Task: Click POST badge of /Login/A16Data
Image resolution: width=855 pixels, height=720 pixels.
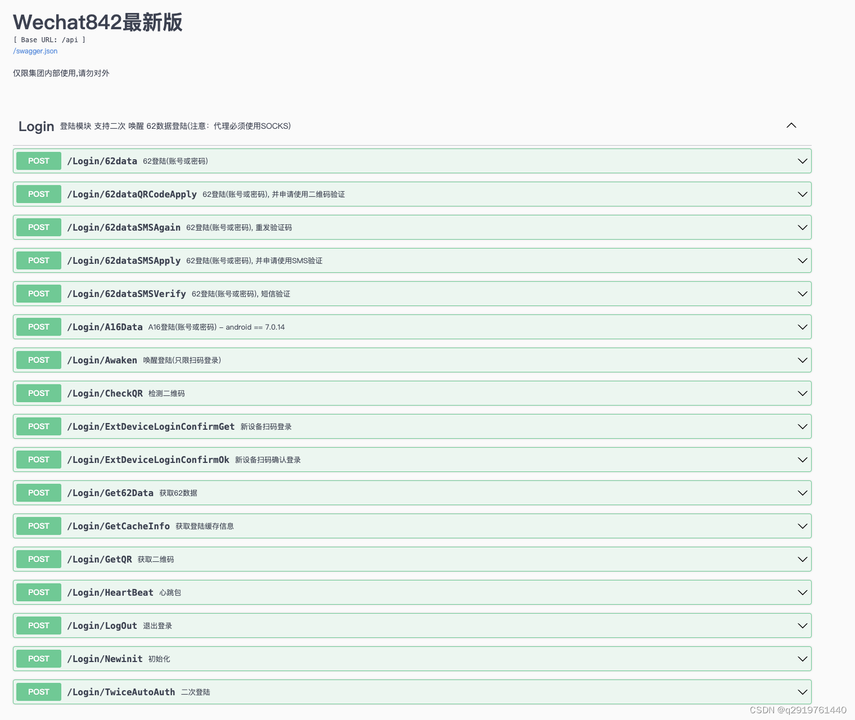Action: click(39, 327)
